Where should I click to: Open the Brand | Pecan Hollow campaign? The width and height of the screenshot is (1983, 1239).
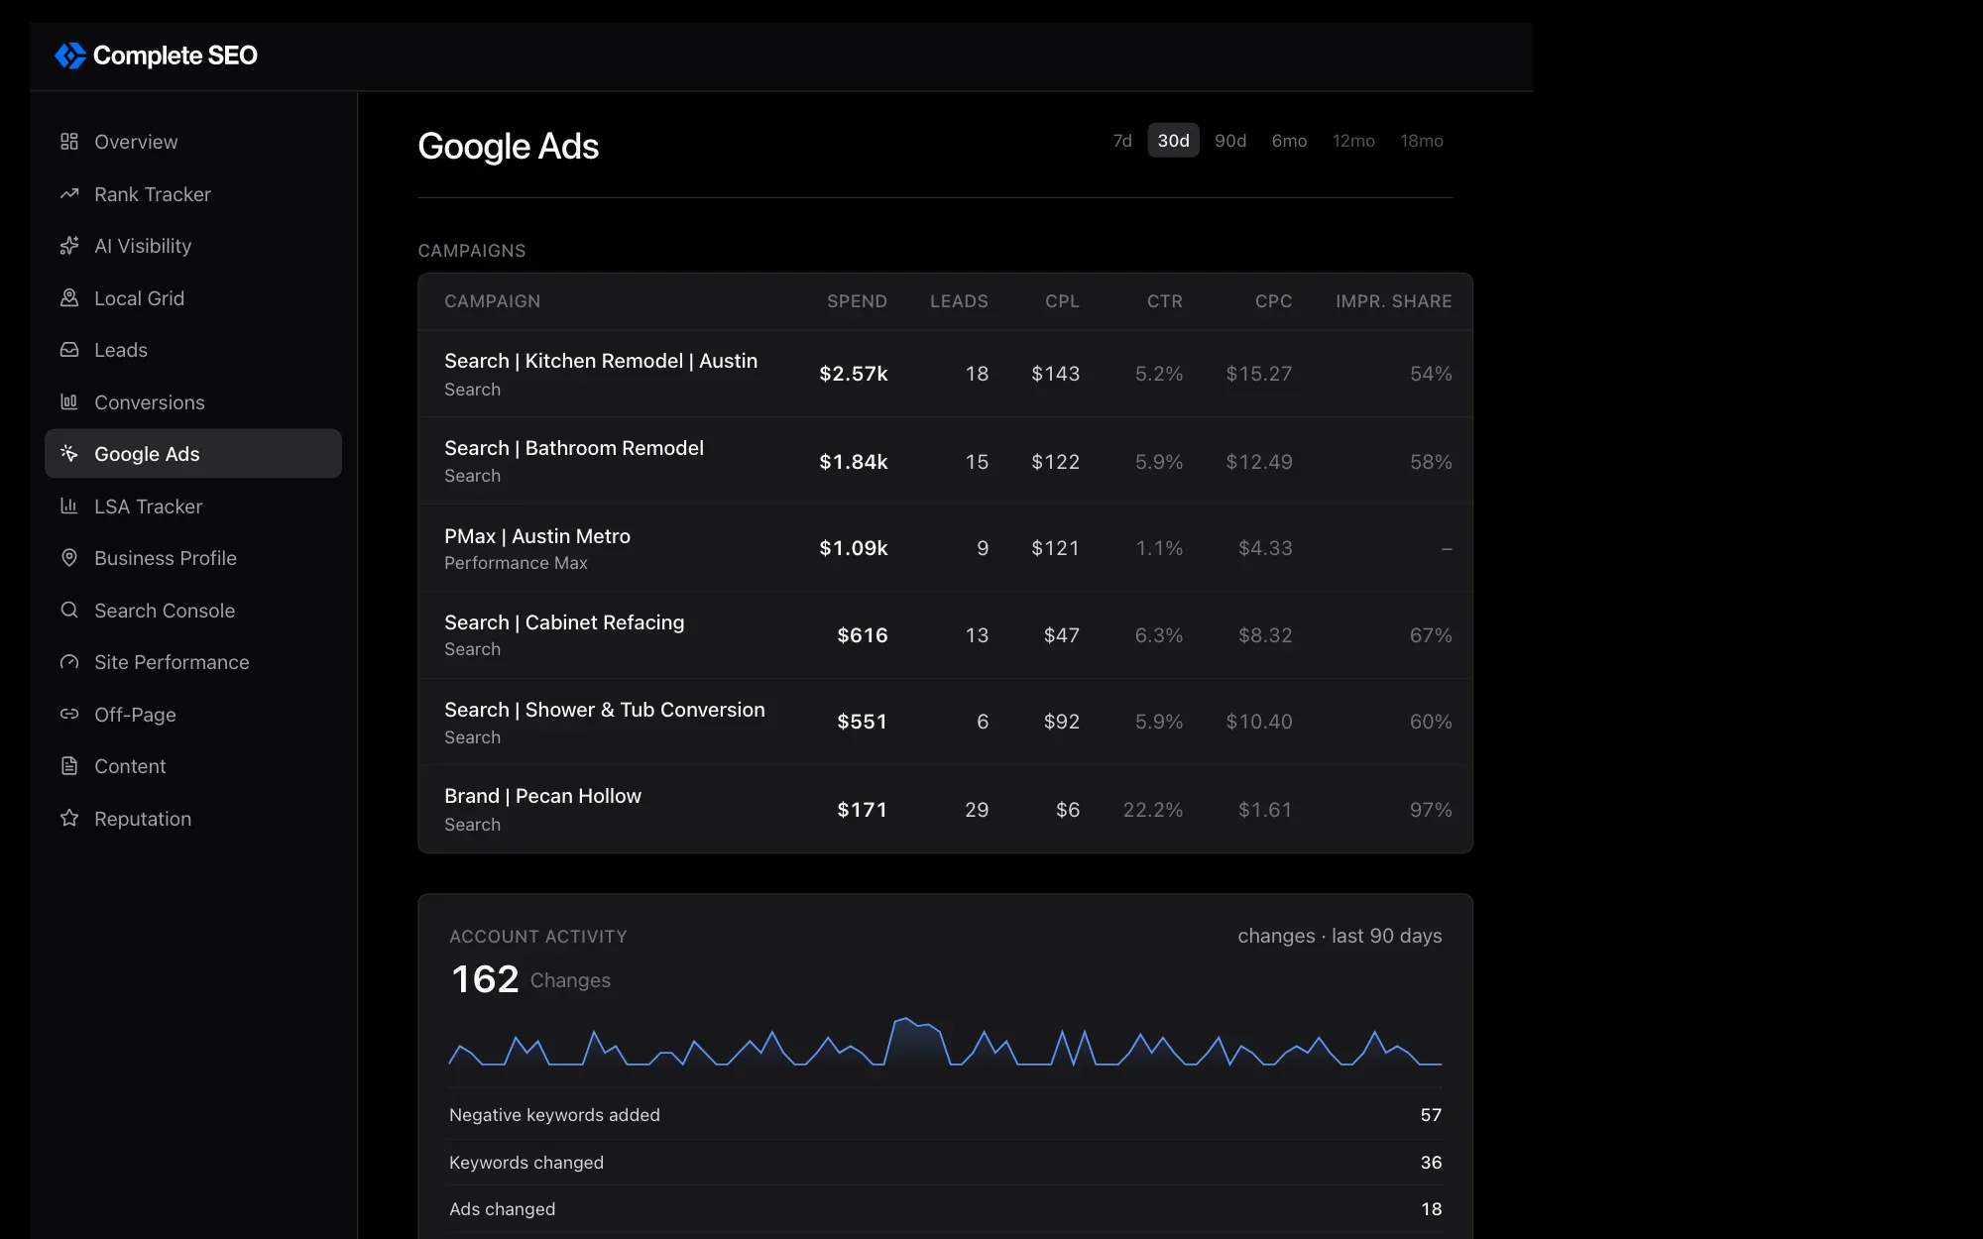[945, 809]
